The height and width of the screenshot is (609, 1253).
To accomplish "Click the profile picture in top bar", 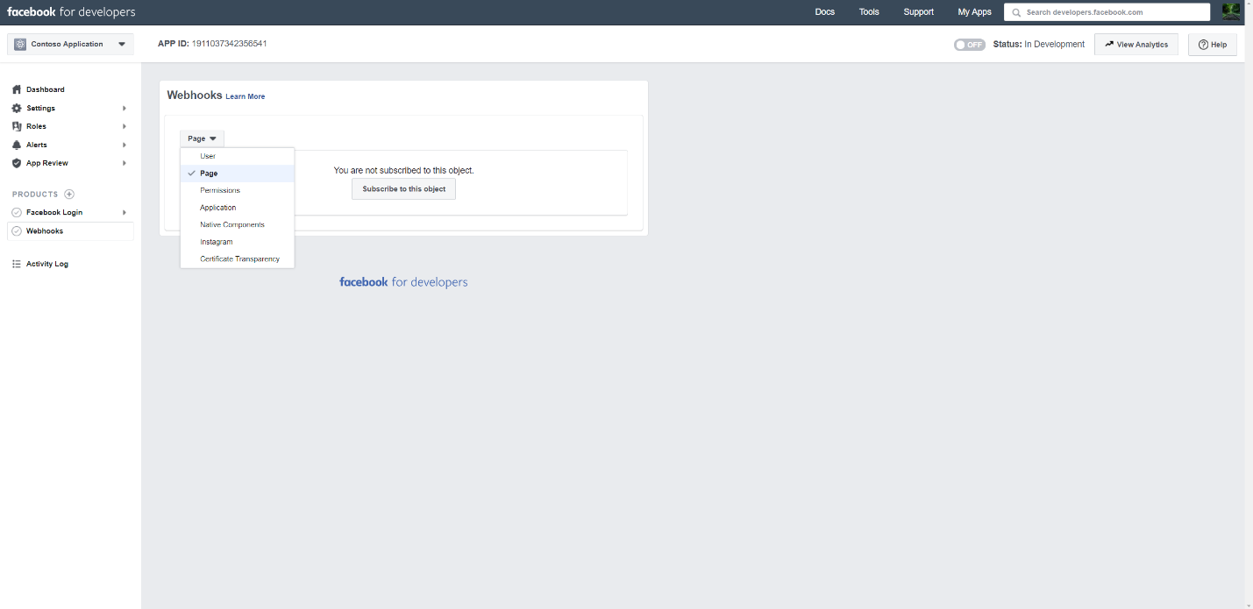I will point(1231,11).
